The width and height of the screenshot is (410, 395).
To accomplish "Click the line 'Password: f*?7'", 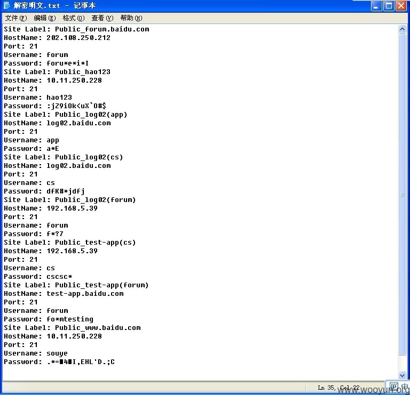I will click(34, 234).
